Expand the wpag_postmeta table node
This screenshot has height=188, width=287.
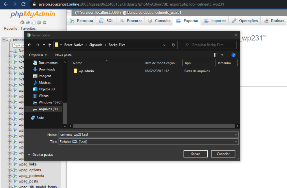(x=10, y=176)
